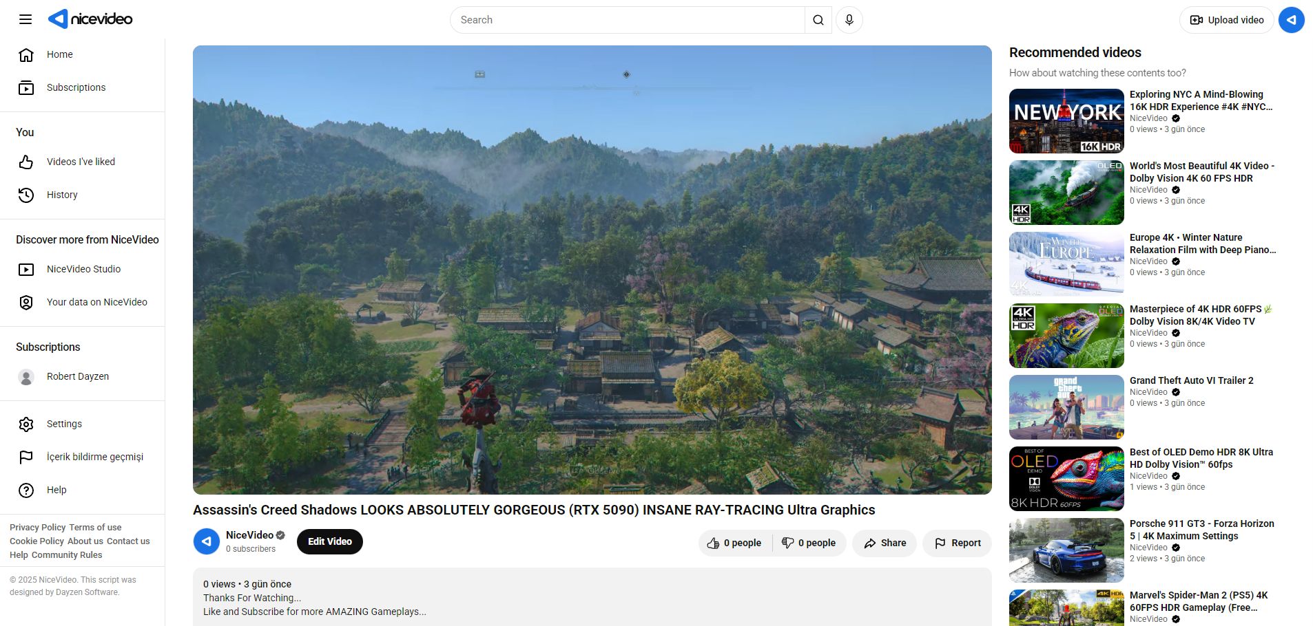The width and height of the screenshot is (1313, 626).
Task: Open the Winter Europe thumbnail
Action: tap(1066, 264)
